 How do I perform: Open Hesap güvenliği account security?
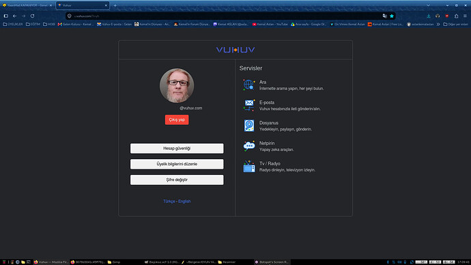(x=177, y=148)
